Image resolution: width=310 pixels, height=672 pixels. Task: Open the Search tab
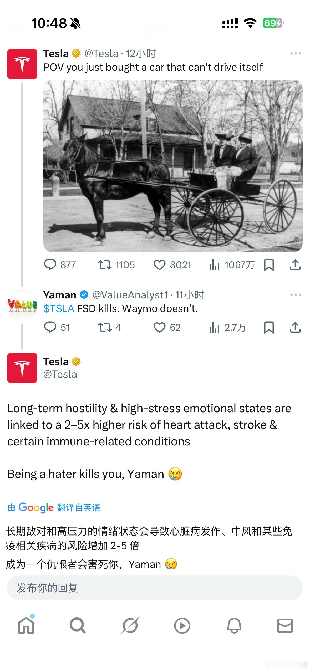[x=78, y=625]
